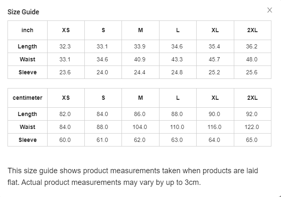The image size is (281, 197).
Task: Select the inch table header cell
Action: pyautogui.click(x=28, y=30)
